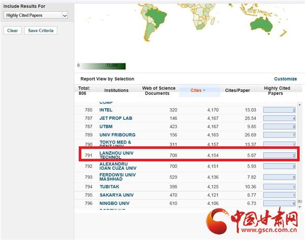Open the Customize link
This screenshot has width=305, height=240.
(x=285, y=79)
